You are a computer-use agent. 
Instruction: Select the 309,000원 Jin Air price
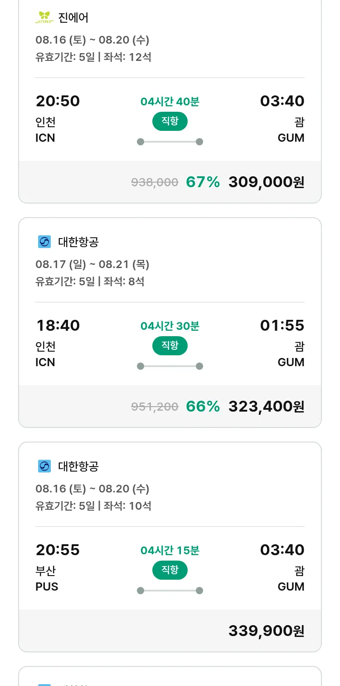(266, 182)
